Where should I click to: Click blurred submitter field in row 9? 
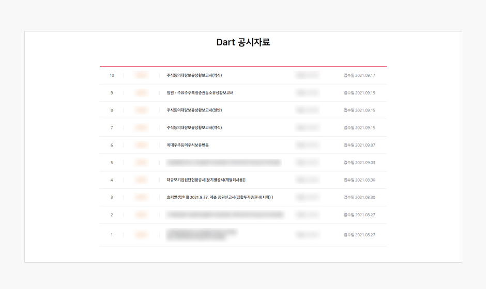pyautogui.click(x=307, y=93)
